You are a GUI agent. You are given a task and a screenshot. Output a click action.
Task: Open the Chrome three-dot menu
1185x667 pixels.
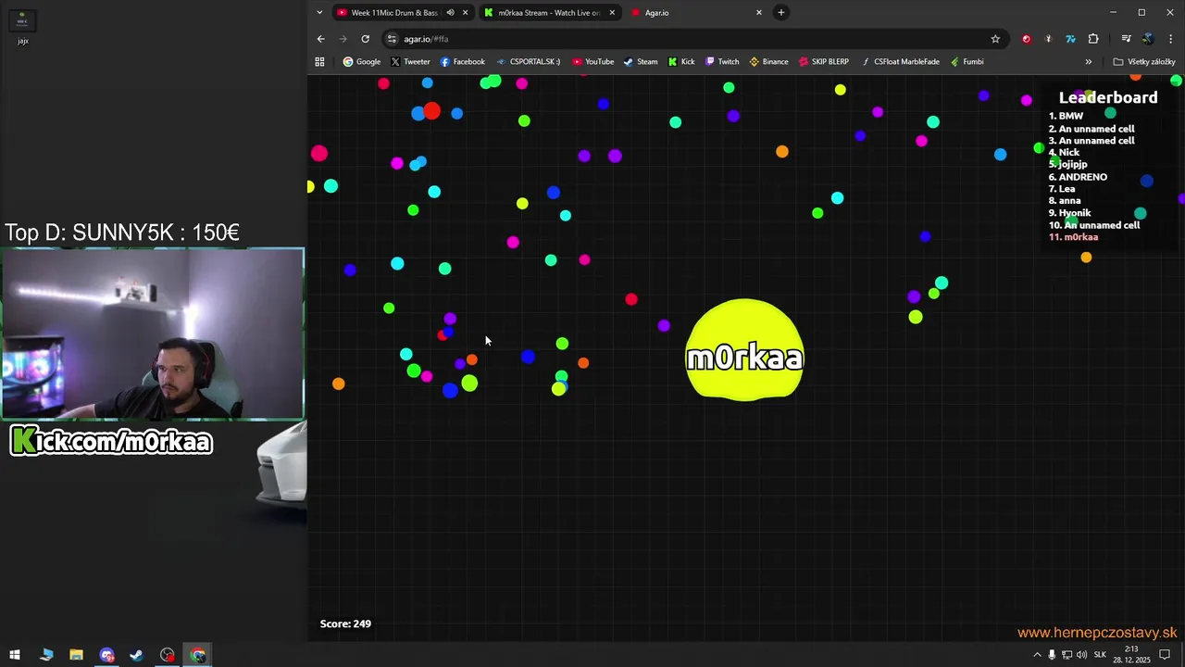click(1171, 39)
